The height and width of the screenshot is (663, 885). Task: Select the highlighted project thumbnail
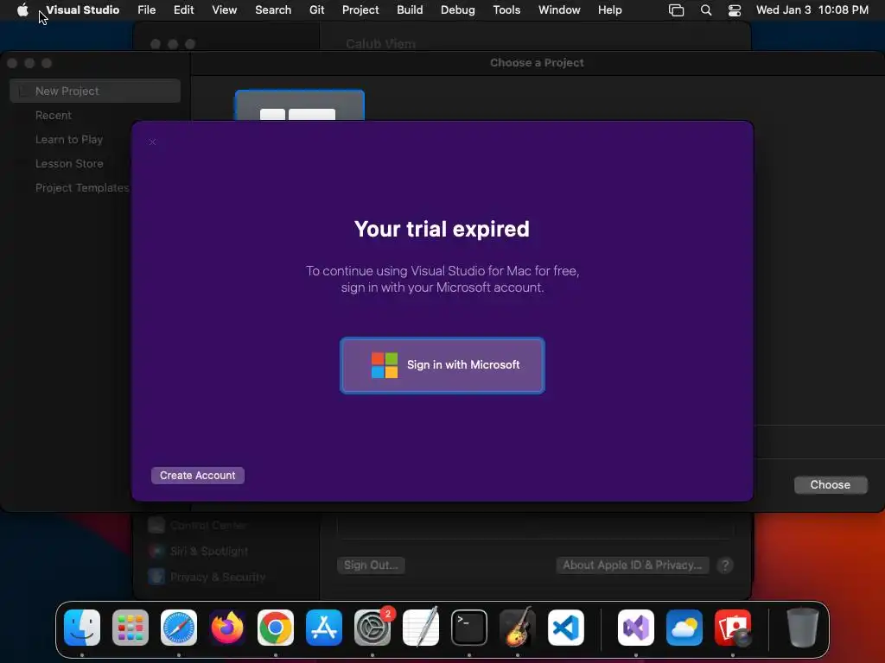(x=300, y=105)
